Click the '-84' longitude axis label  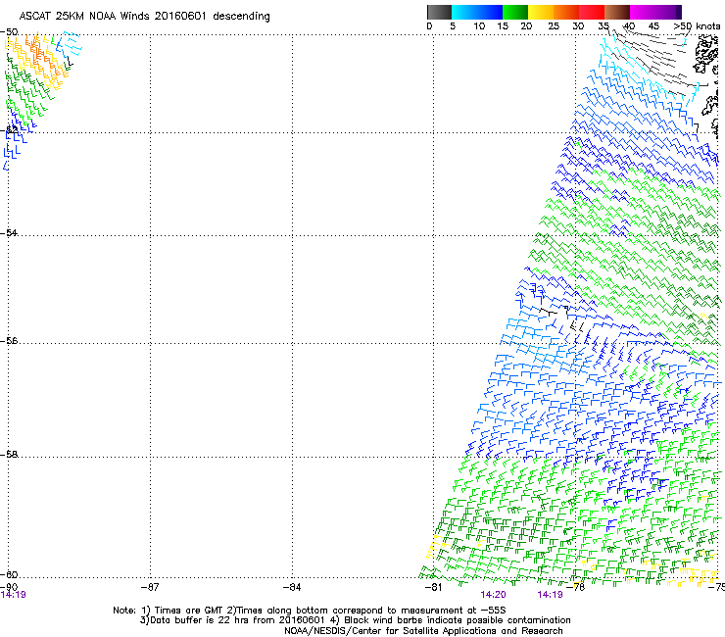click(x=292, y=587)
